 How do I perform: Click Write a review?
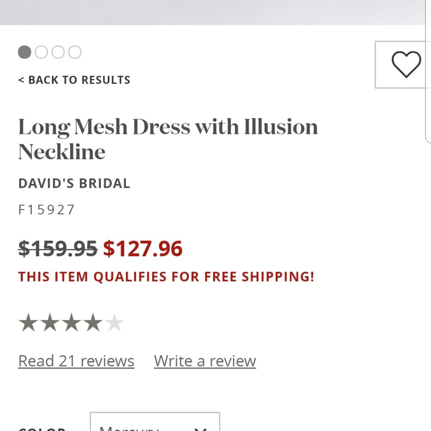[x=205, y=361]
